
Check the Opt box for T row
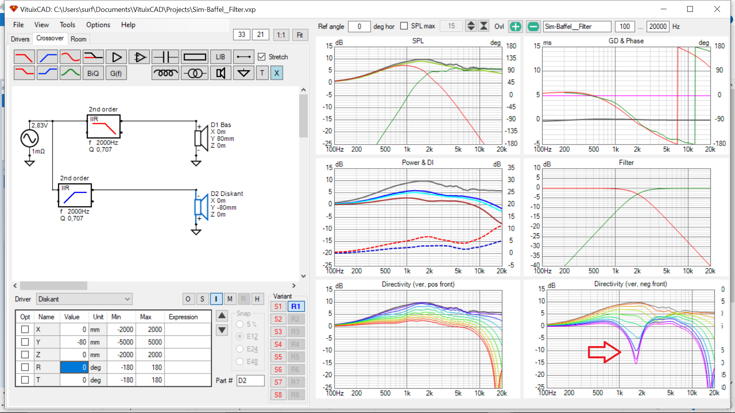tap(25, 380)
